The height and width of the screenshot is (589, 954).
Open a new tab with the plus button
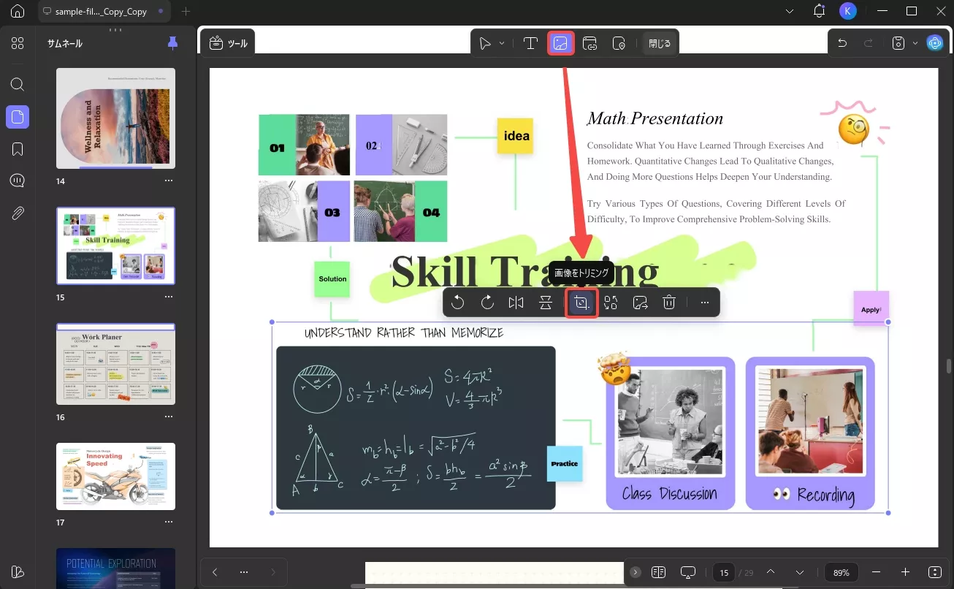point(186,12)
